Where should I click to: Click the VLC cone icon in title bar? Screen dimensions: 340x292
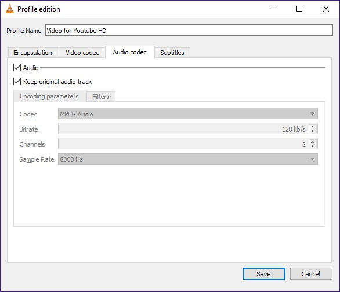(9, 9)
